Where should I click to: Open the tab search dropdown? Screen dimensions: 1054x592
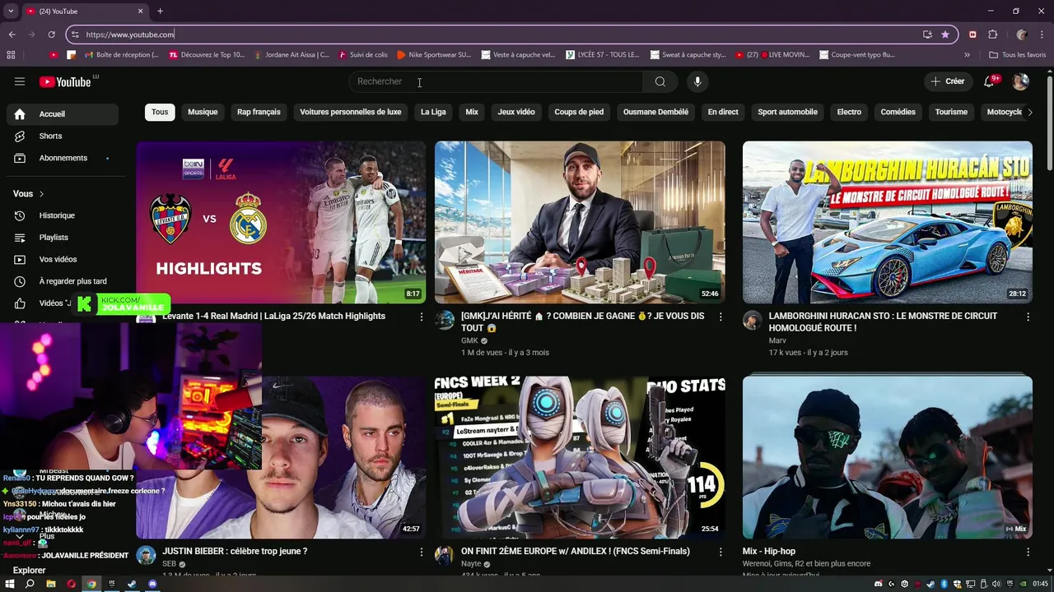[11, 12]
